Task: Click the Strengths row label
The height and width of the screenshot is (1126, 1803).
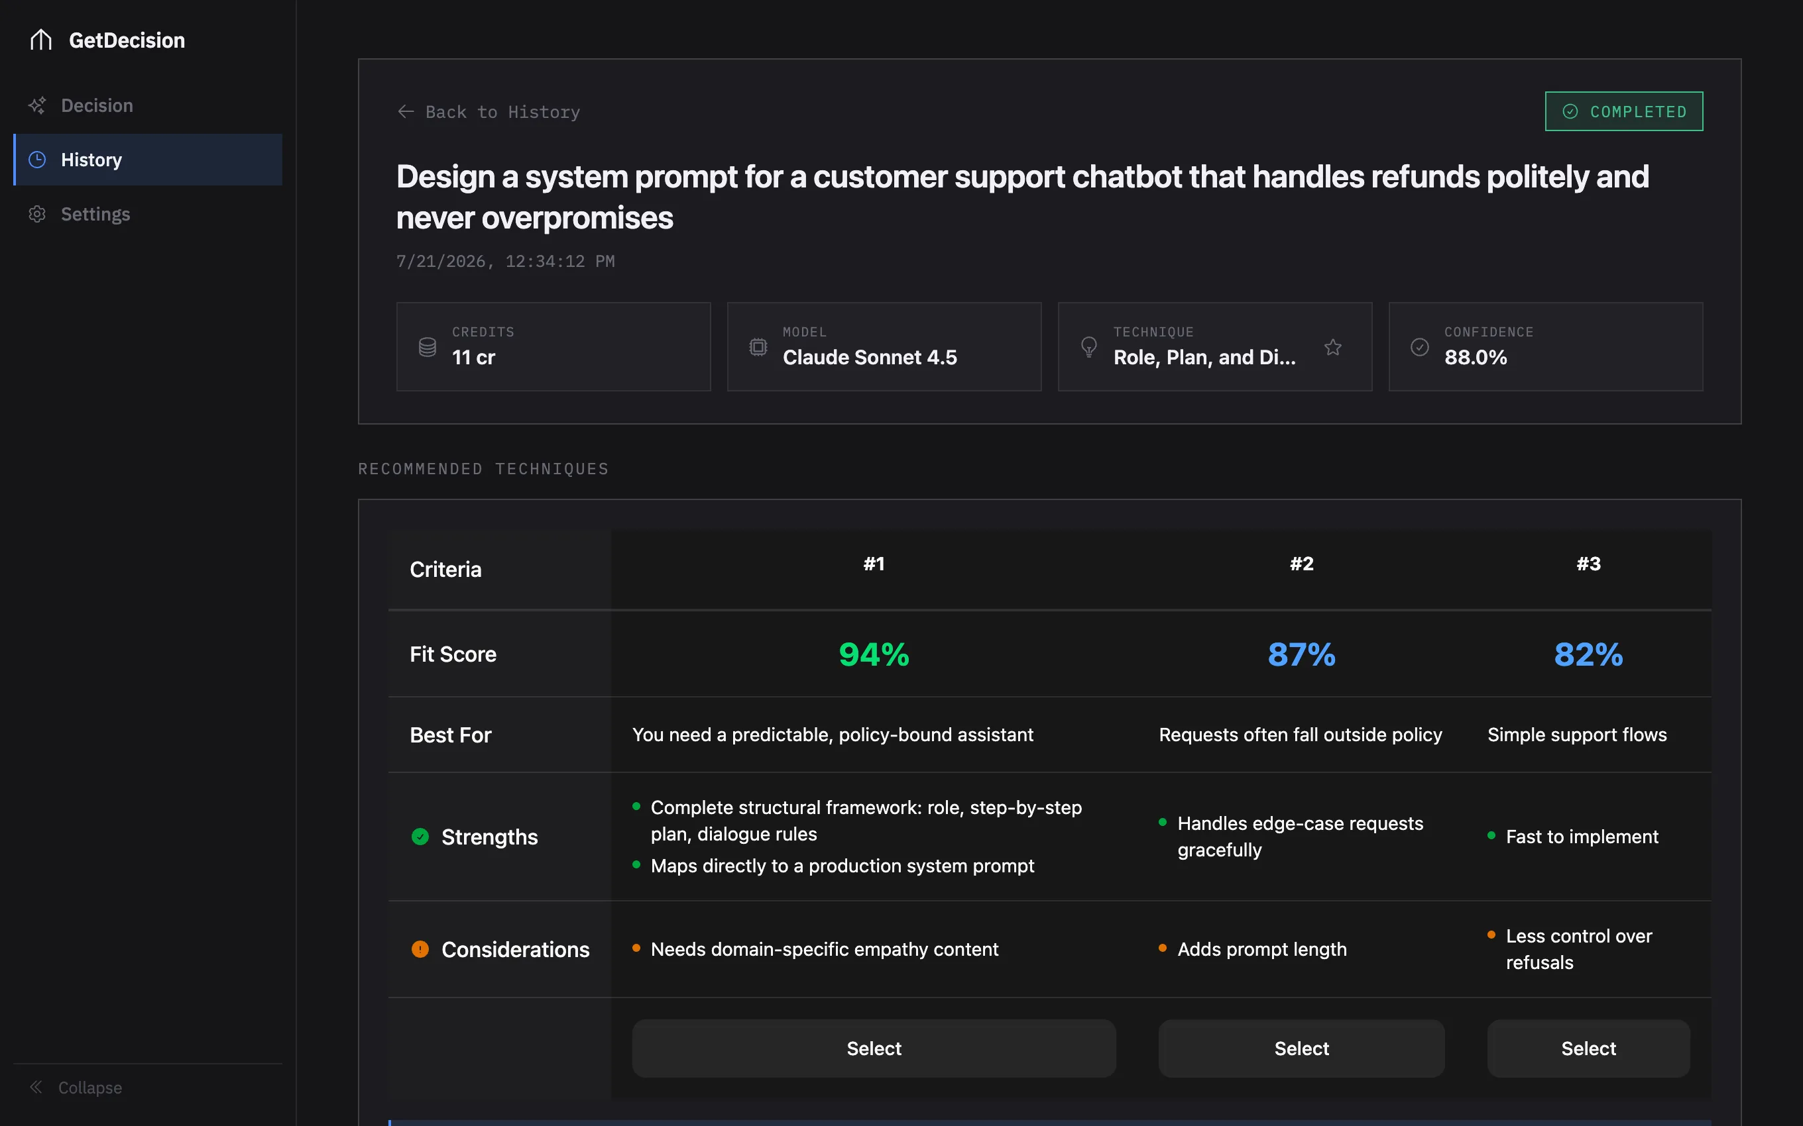Action: [489, 837]
